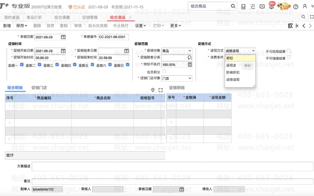This screenshot has height=196, width=314.
Task: Click the tab bar search icon
Action: [x=303, y=17]
